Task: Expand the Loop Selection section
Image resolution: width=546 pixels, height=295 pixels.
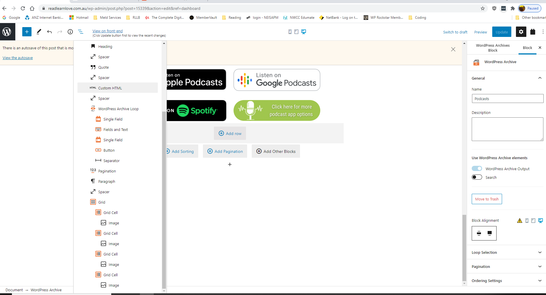Action: (x=507, y=252)
